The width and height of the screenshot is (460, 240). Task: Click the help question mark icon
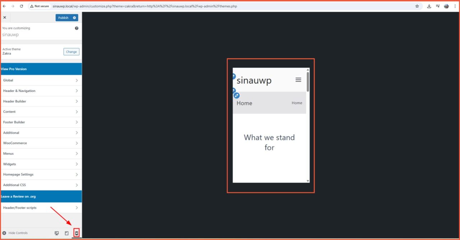pos(77,28)
